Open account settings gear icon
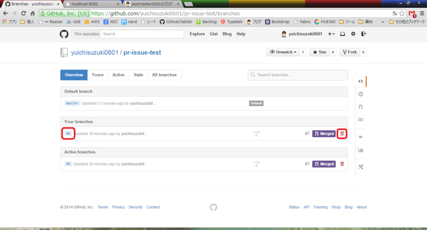This screenshot has width=427, height=230. pyautogui.click(x=353, y=34)
